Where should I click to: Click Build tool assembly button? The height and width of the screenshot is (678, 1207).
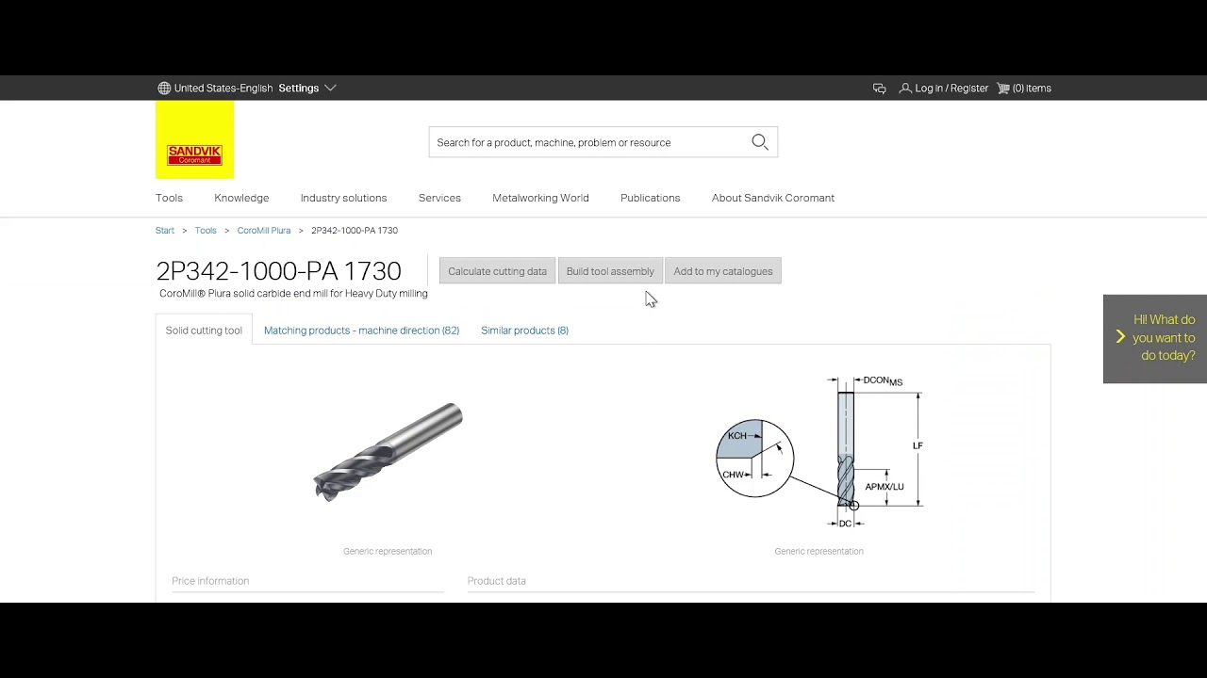[x=610, y=271]
